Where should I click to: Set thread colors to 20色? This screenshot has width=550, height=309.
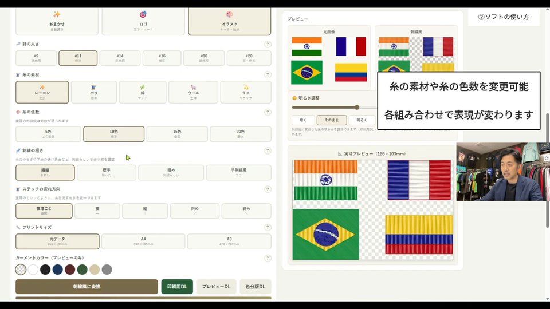coord(240,134)
